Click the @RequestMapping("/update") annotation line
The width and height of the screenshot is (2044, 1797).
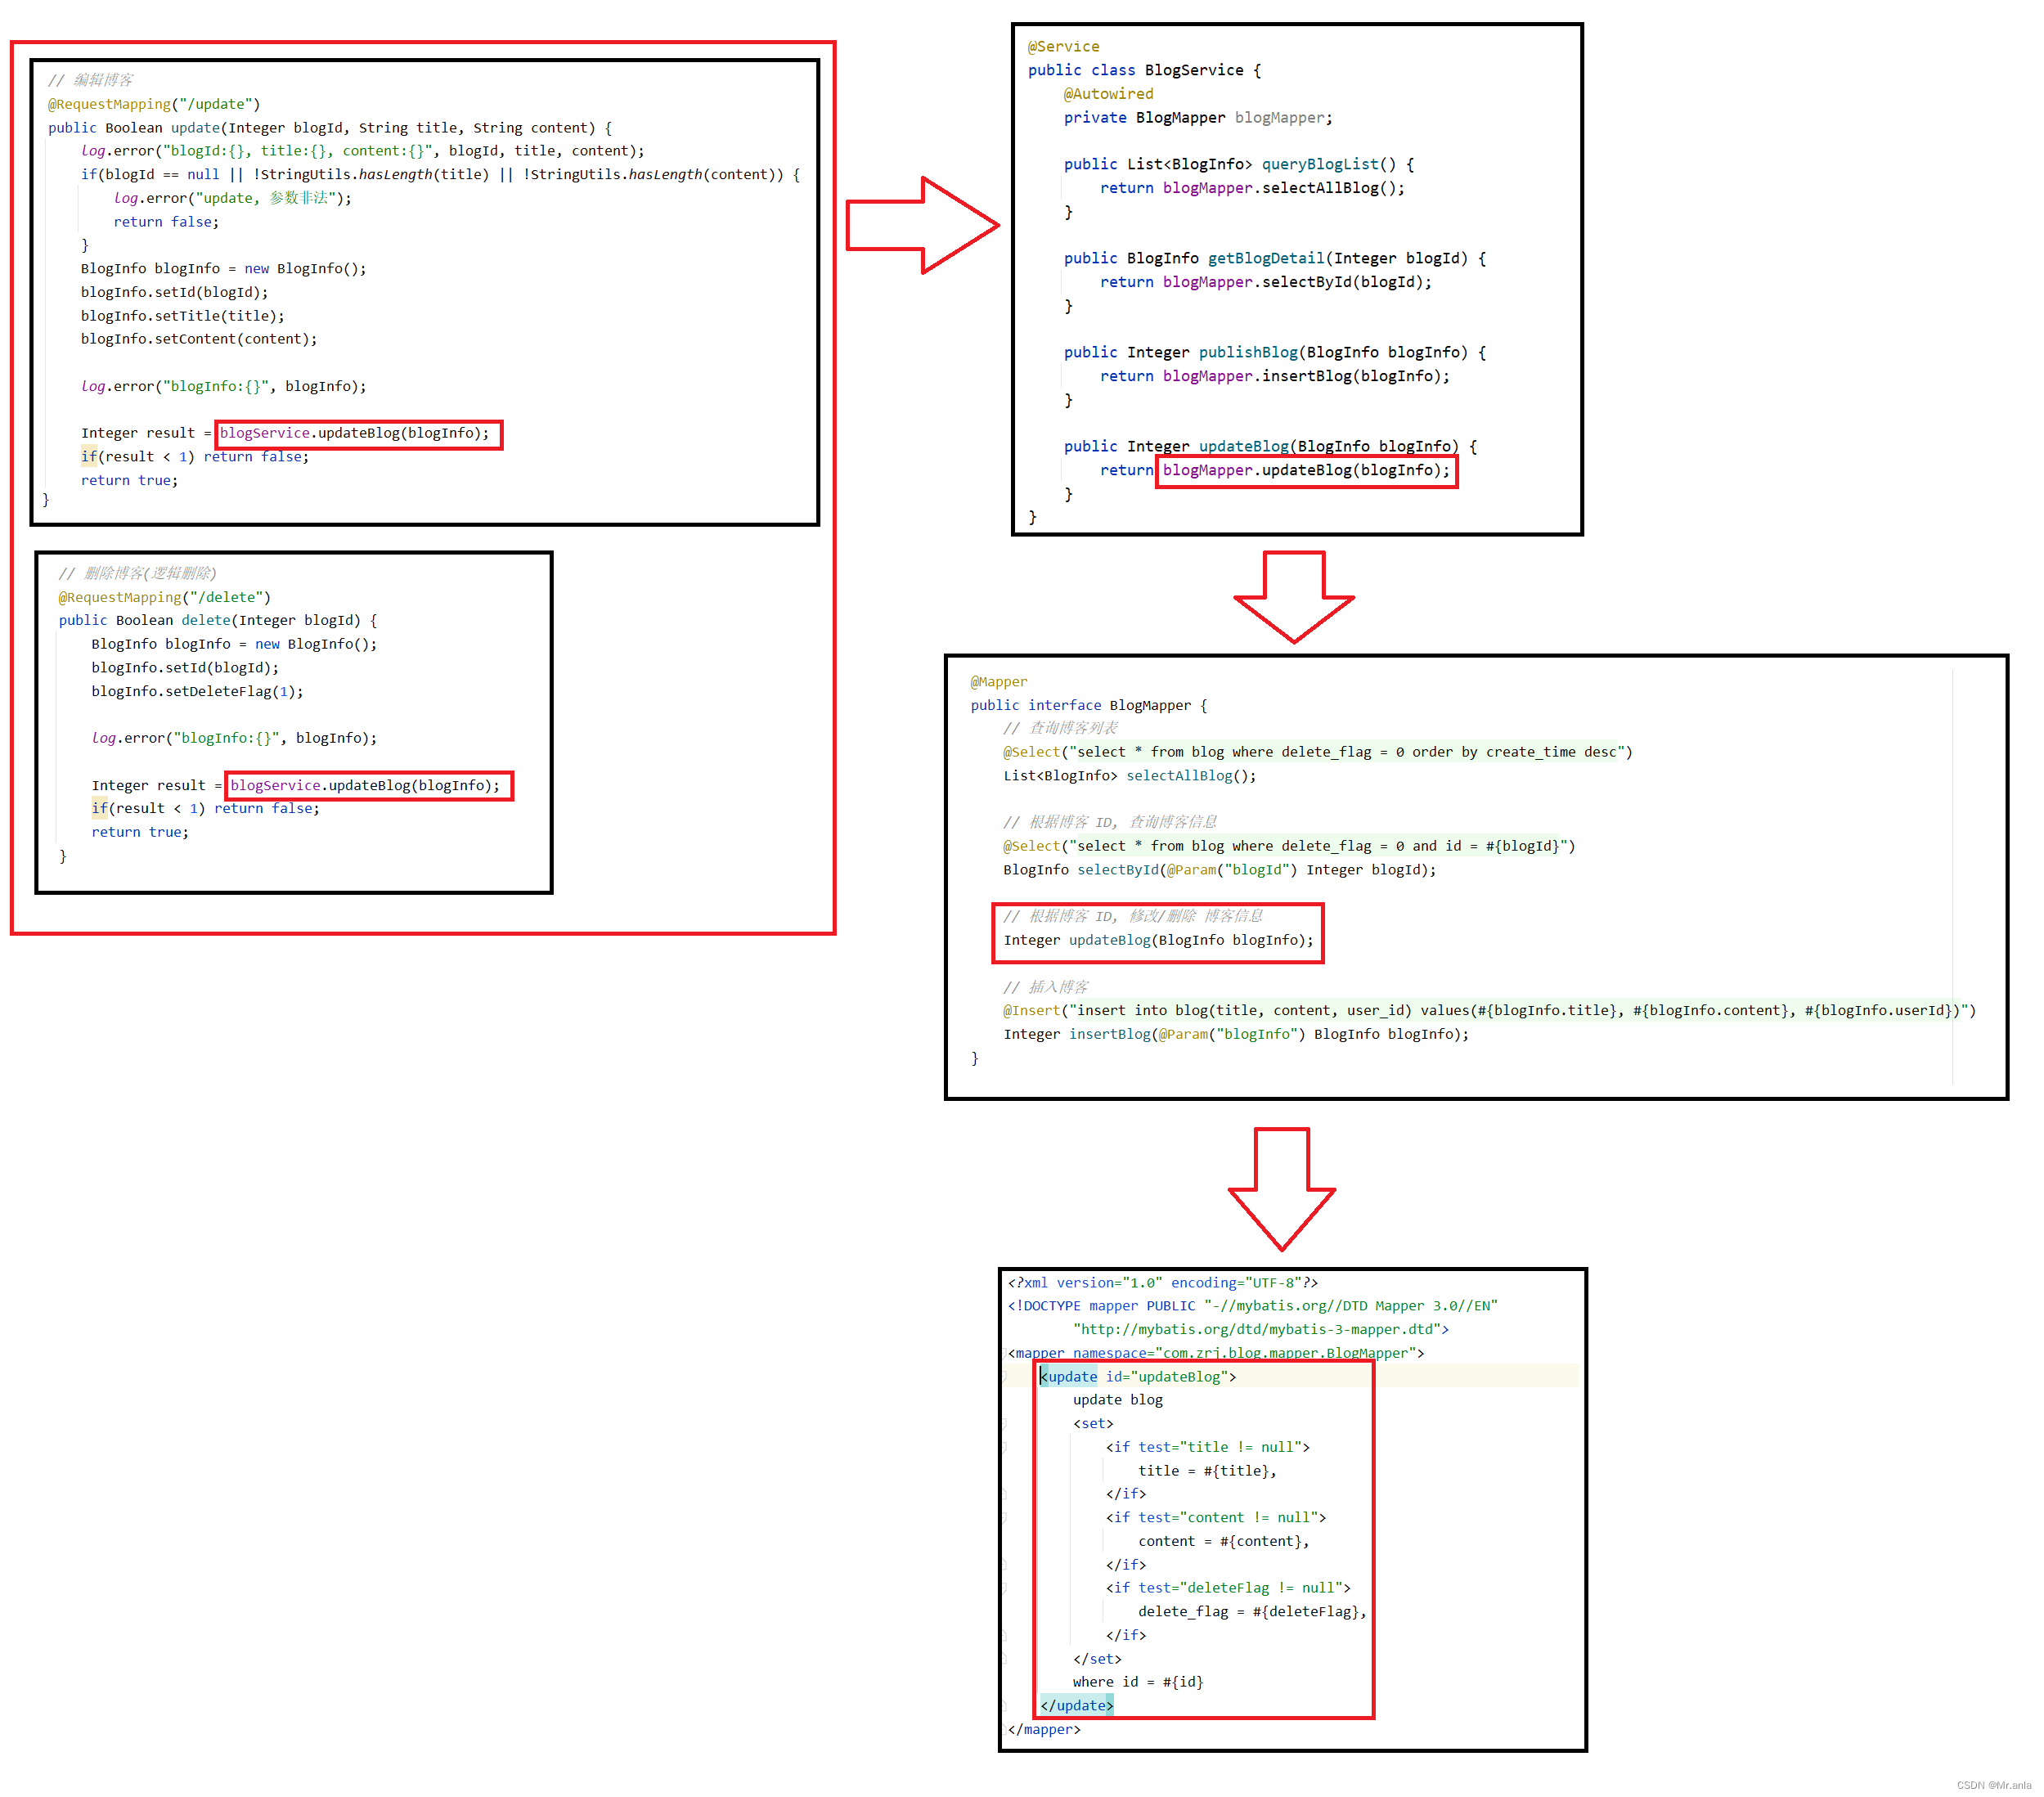point(154,104)
